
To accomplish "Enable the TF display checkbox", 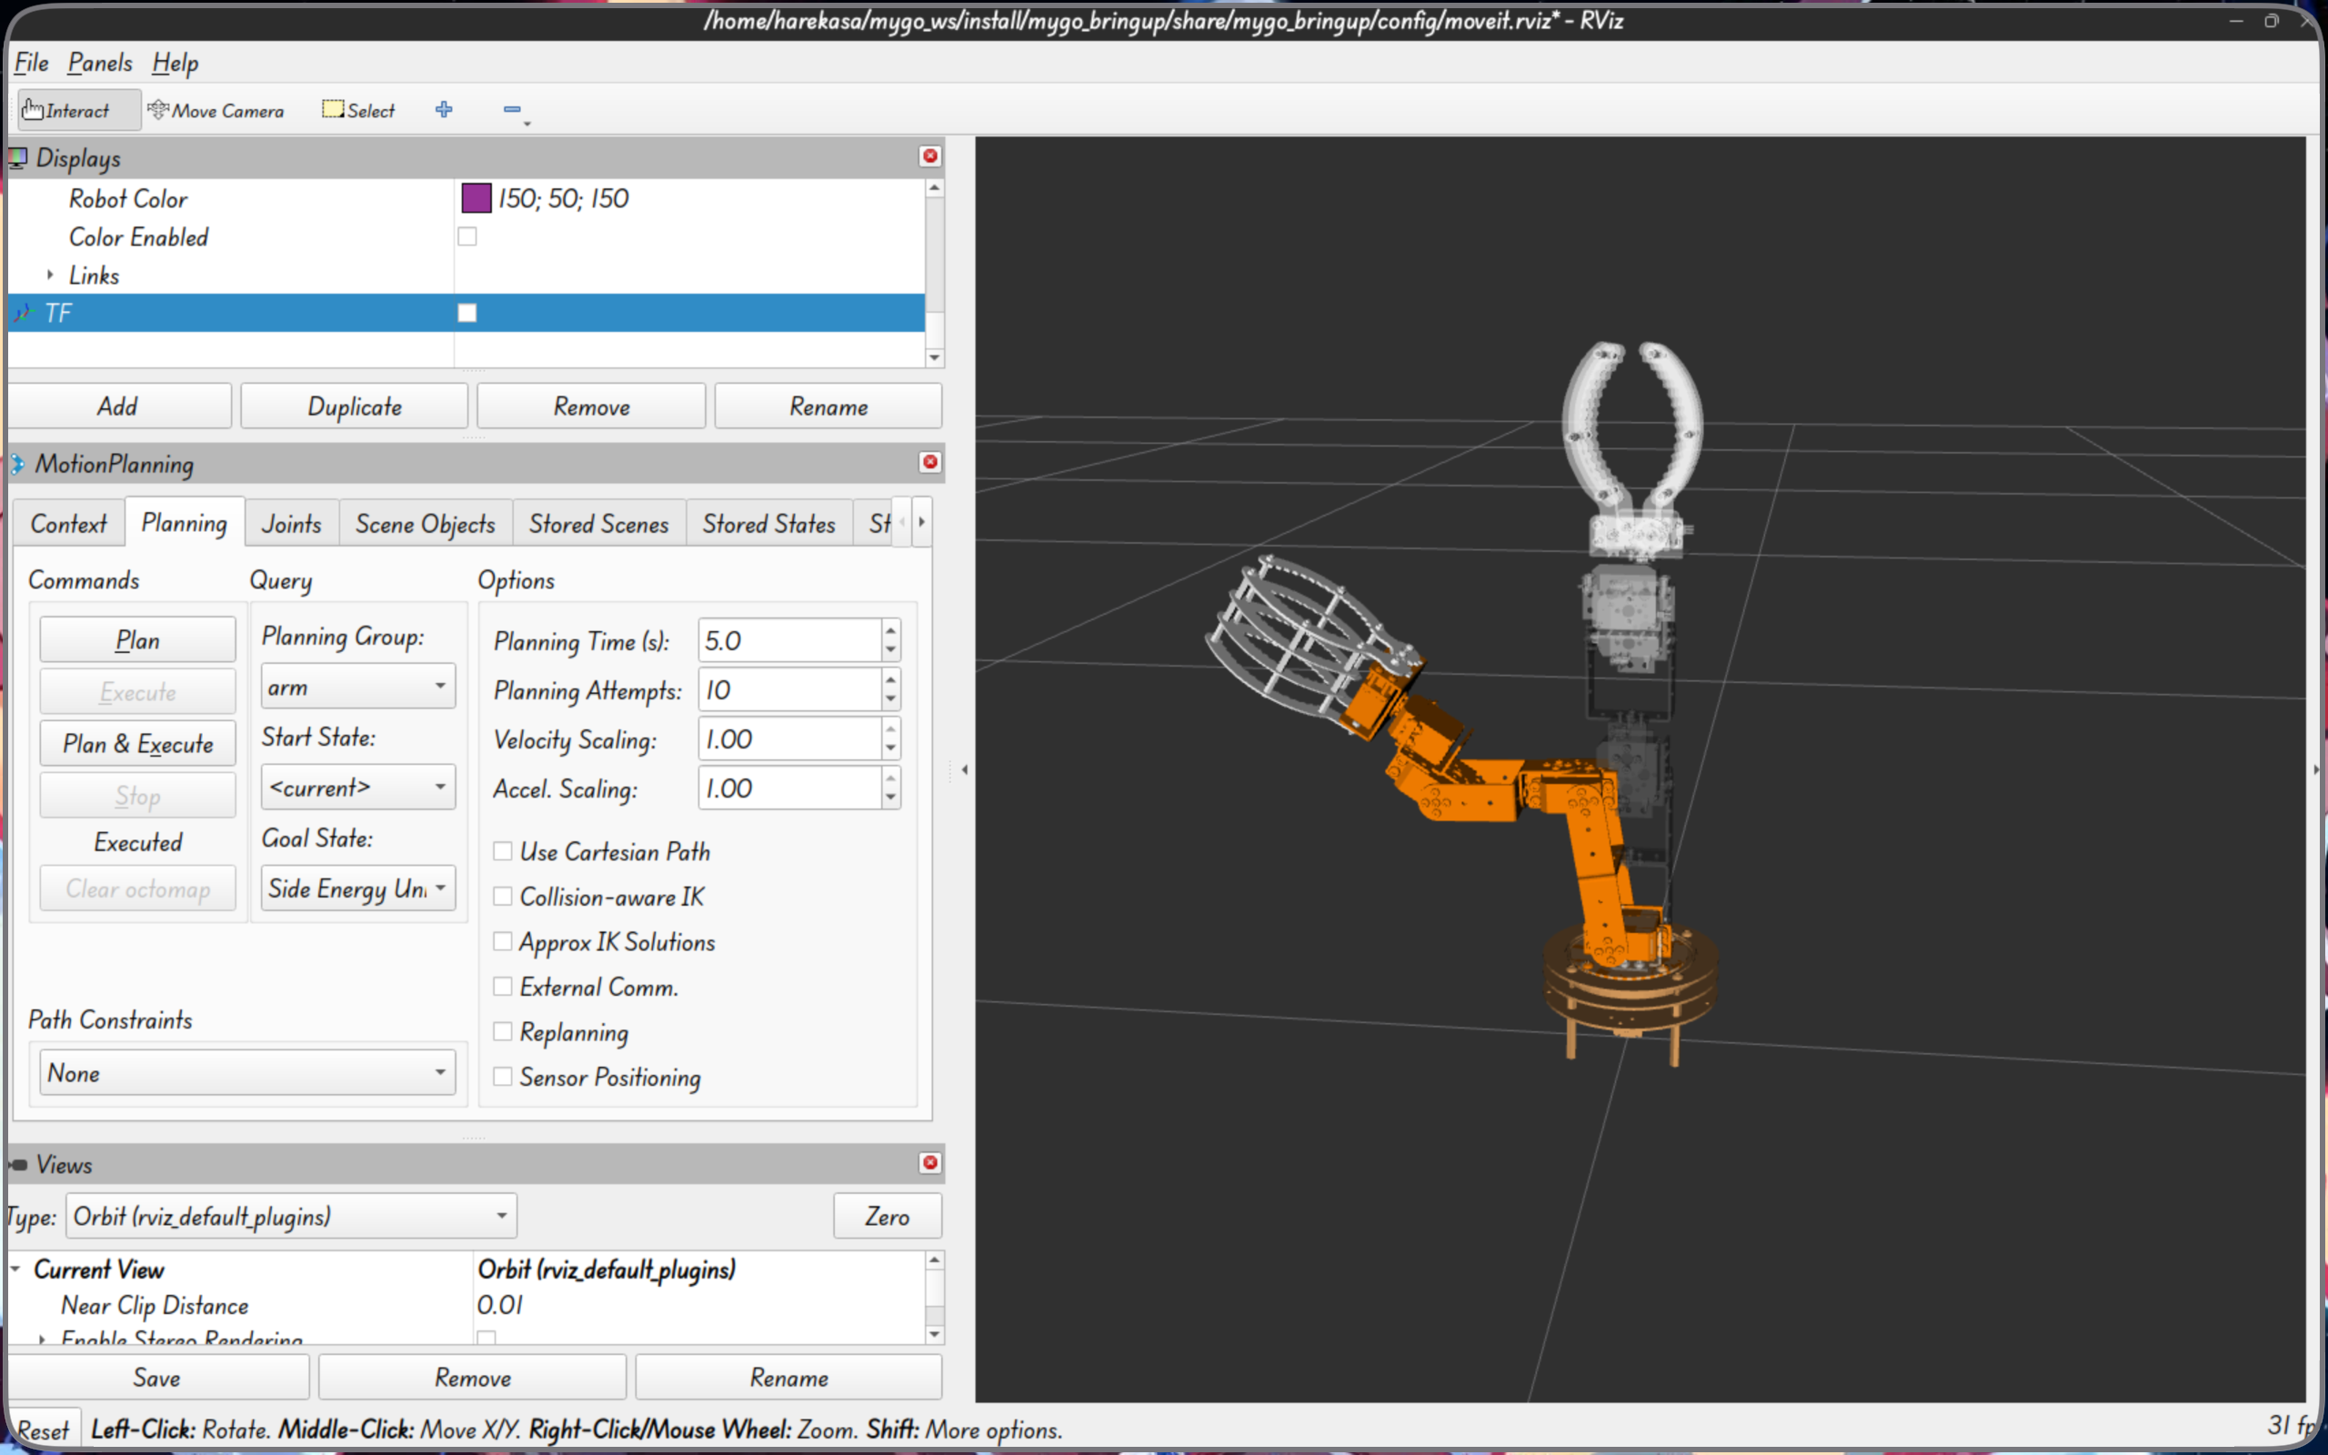I will tap(467, 313).
